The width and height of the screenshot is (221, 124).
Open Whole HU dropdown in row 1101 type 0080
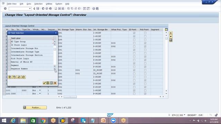[40, 90]
